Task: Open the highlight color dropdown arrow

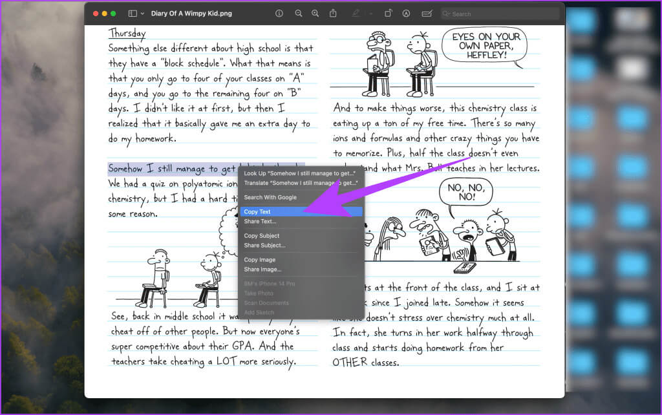Action: click(x=371, y=14)
